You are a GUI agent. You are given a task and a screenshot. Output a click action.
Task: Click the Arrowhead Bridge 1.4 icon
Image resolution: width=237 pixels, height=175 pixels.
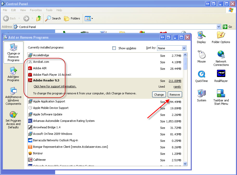30,127
